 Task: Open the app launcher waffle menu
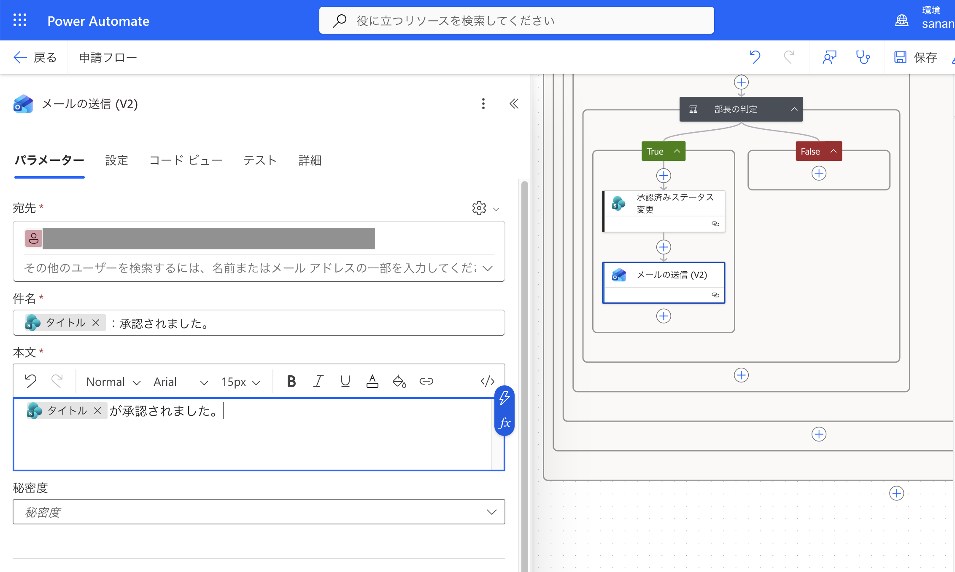tap(20, 20)
